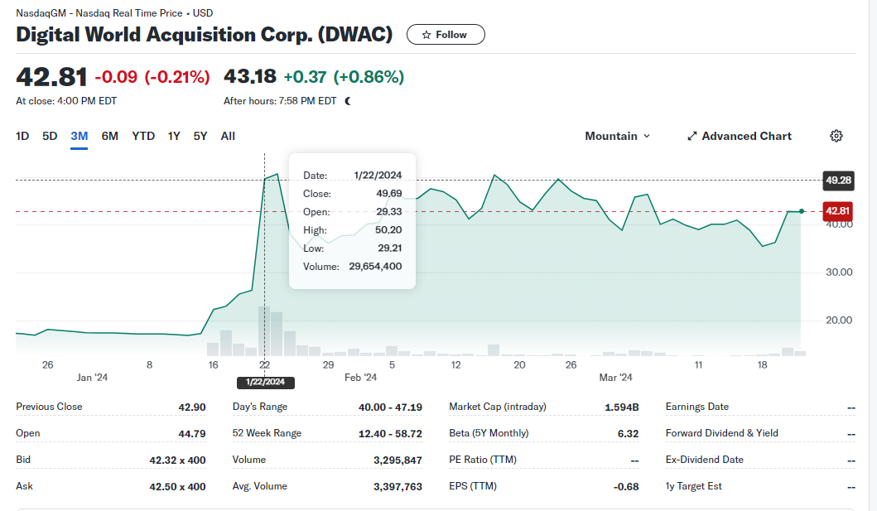This screenshot has width=877, height=511.
Task: Select the 3M time range tab
Action: [80, 136]
